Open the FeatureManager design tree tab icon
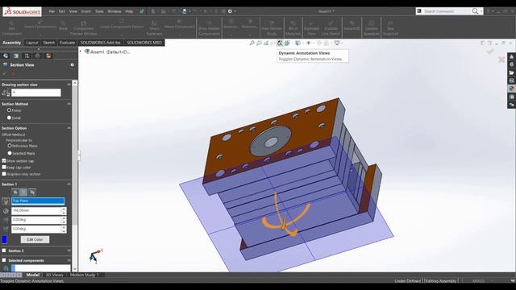 (x=6, y=56)
